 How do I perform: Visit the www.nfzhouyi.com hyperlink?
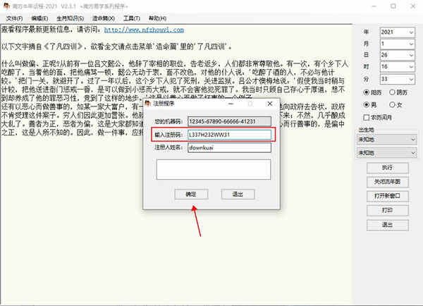tap(144, 30)
